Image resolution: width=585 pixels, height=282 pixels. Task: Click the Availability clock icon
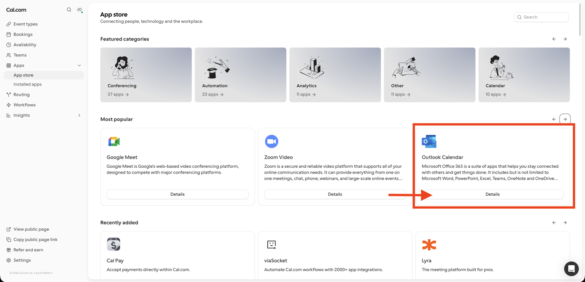click(9, 45)
